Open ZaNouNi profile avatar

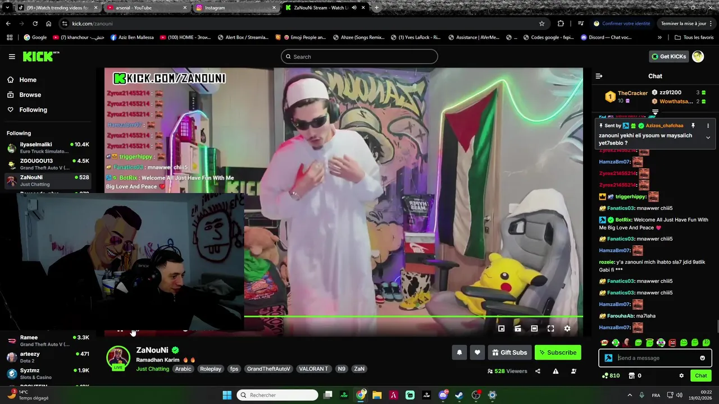pos(118,357)
